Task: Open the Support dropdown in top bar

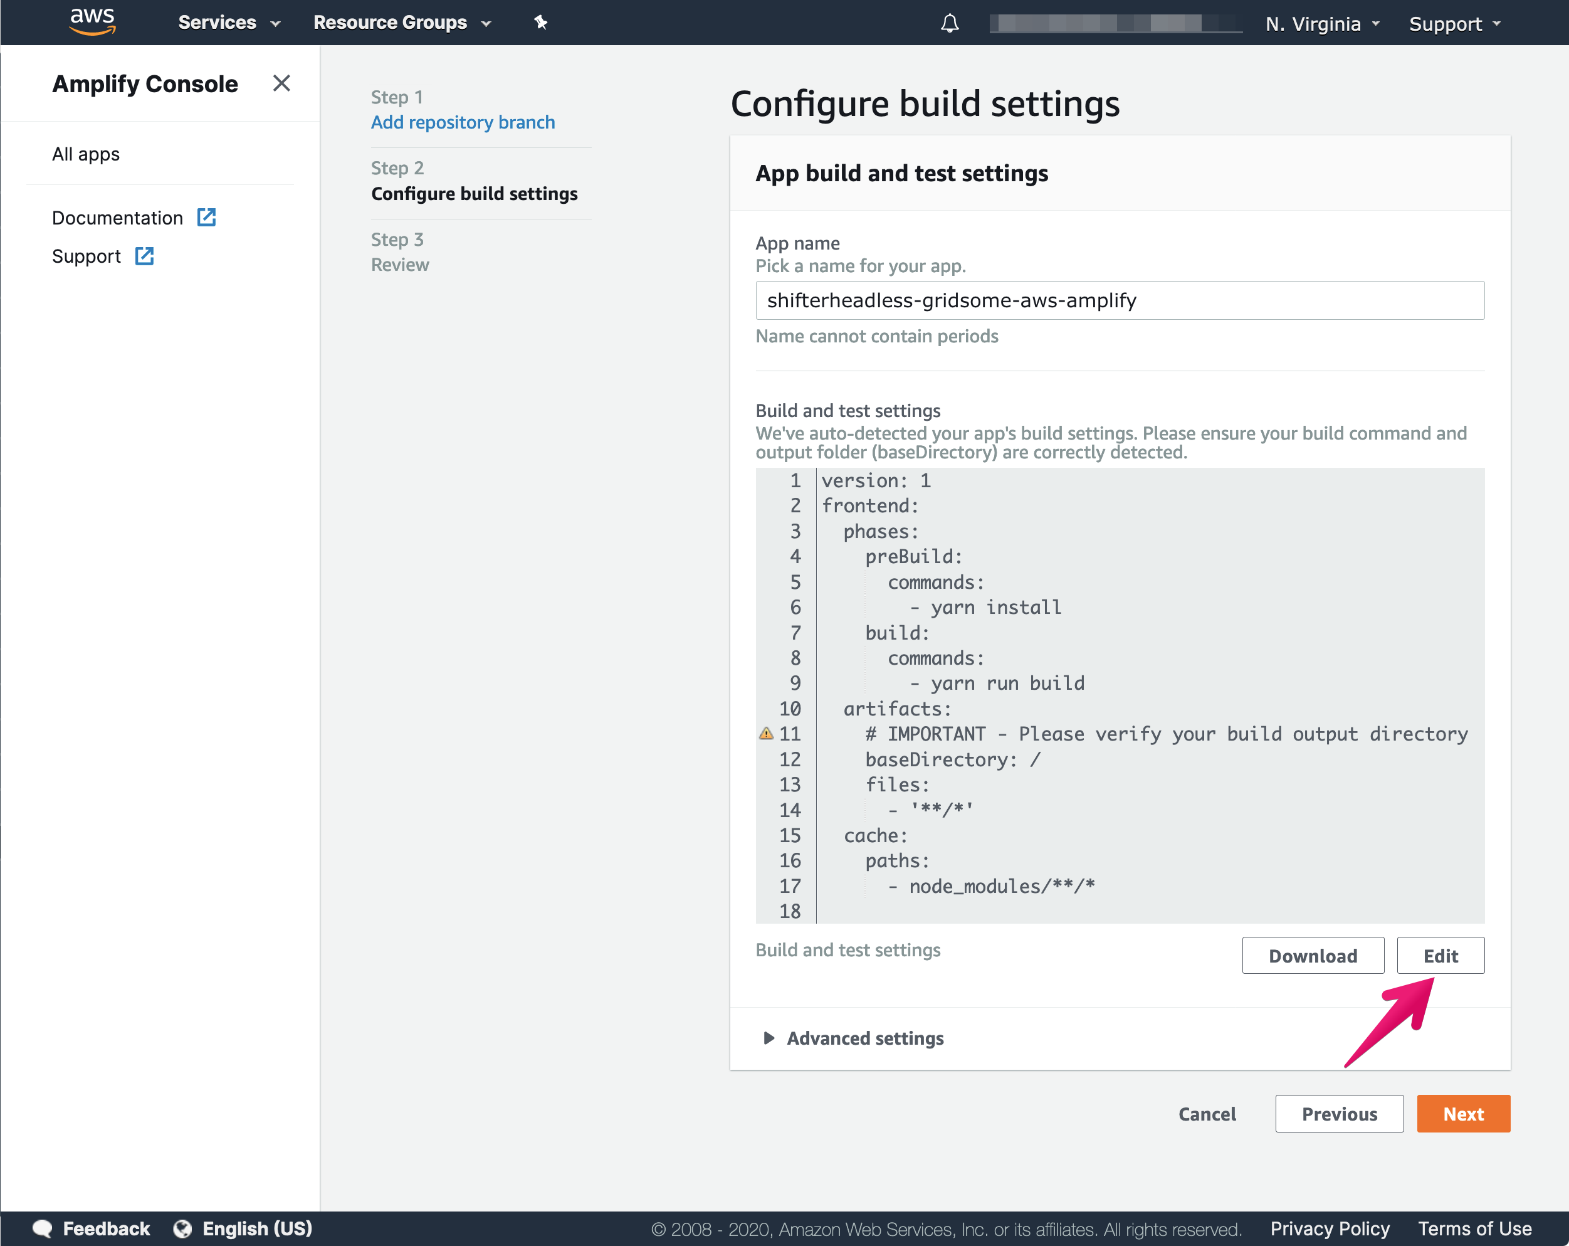Action: [x=1456, y=24]
